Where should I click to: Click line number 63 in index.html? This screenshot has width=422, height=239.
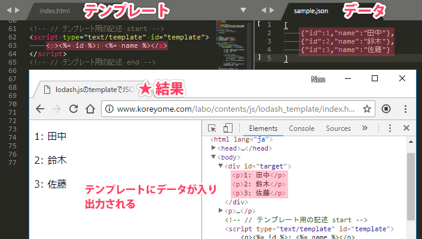click(x=13, y=45)
